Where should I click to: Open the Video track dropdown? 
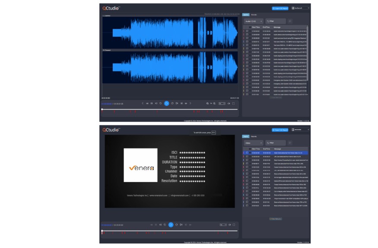pos(253,143)
